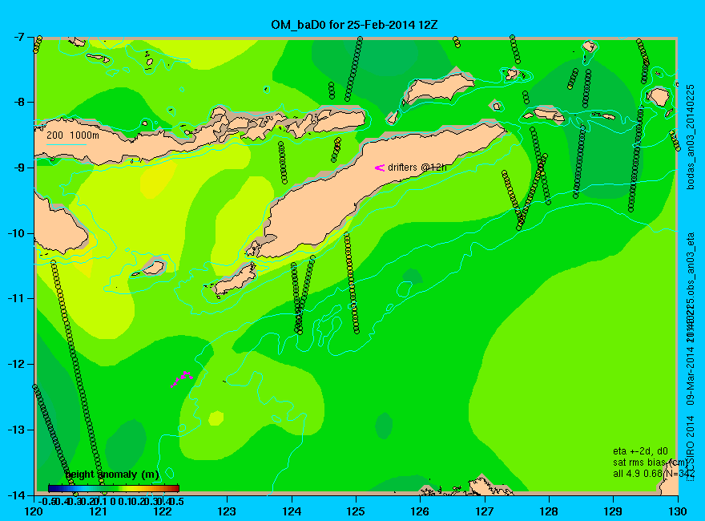This screenshot has width=705, height=521.
Task: Click latitude tick label -10
Action: (17, 233)
